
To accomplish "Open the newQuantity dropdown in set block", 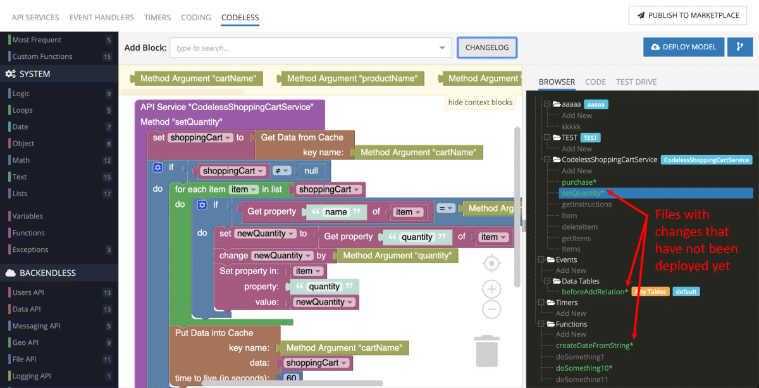I will pyautogui.click(x=265, y=234).
